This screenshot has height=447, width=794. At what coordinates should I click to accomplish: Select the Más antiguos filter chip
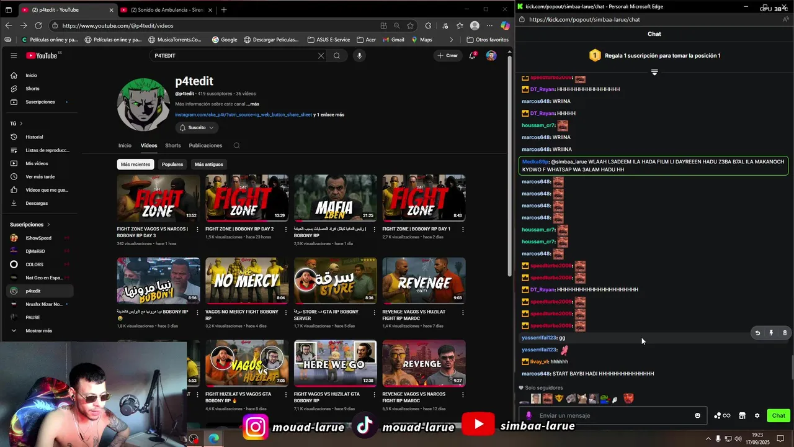pyautogui.click(x=208, y=165)
